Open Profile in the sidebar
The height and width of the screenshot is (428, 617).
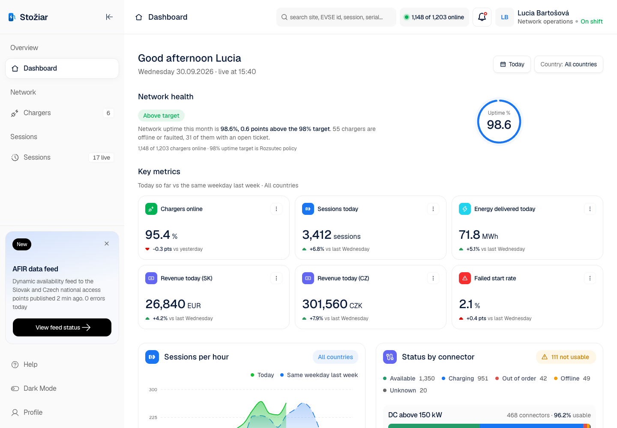click(x=62, y=413)
